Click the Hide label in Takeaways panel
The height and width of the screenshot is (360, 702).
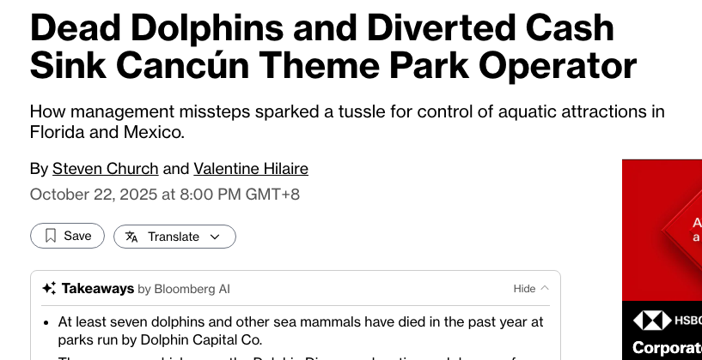pyautogui.click(x=524, y=289)
